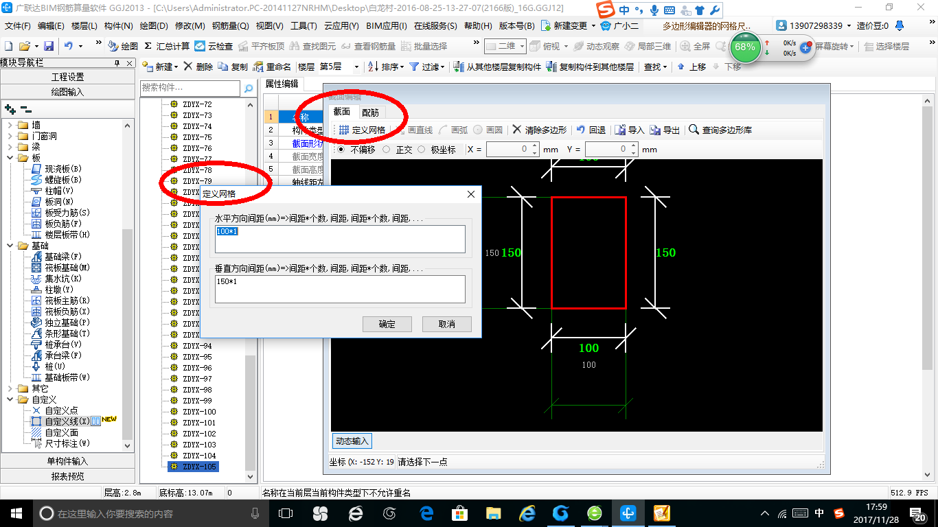Click 全屏 full screen icon
This screenshot has width=938, height=527.
[695, 46]
